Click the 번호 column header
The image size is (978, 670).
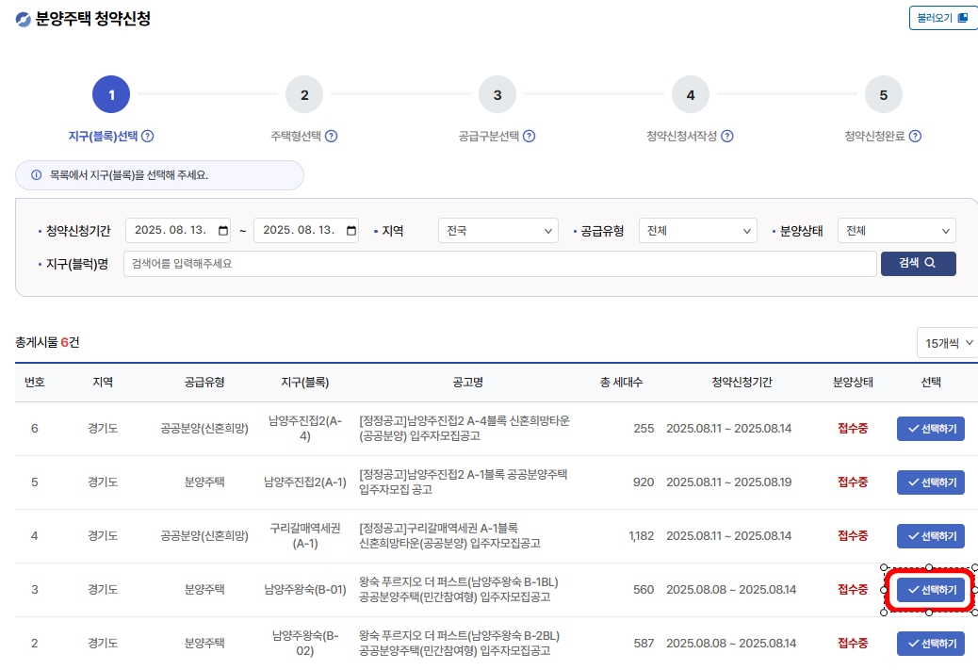click(x=34, y=383)
